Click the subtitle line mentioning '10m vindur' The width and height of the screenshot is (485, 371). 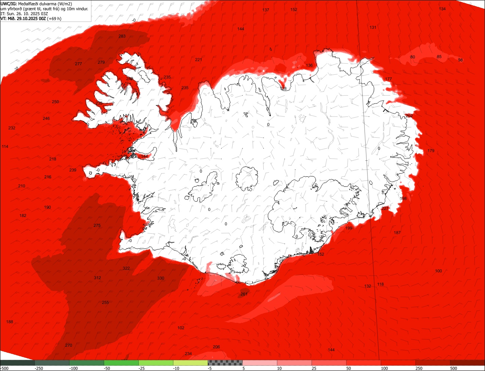click(x=44, y=9)
